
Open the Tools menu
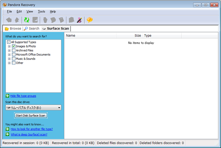click(x=41, y=11)
